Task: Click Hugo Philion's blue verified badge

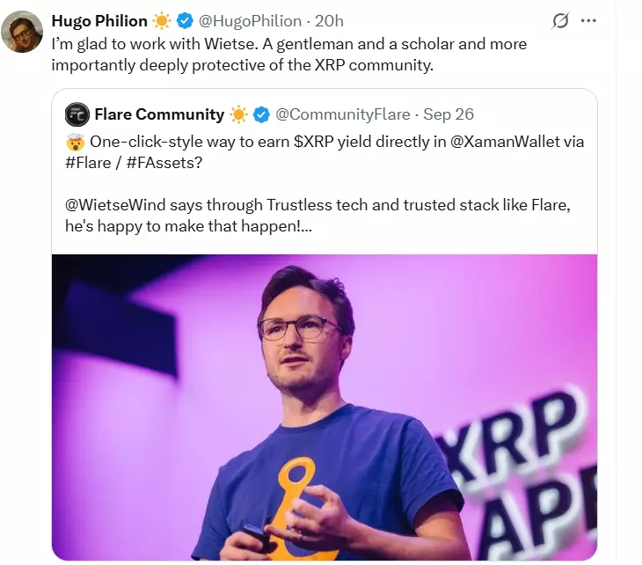Action: [x=185, y=21]
